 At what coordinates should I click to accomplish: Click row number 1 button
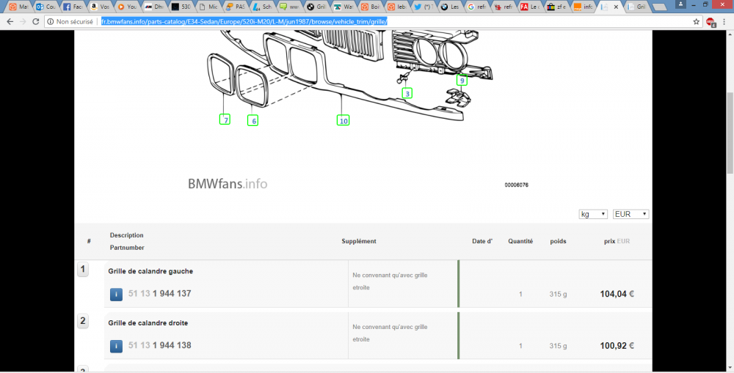(82, 269)
